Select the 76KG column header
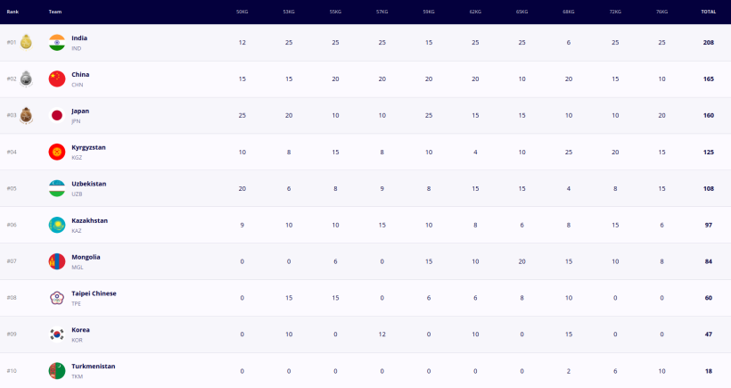The width and height of the screenshot is (731, 388). click(661, 12)
